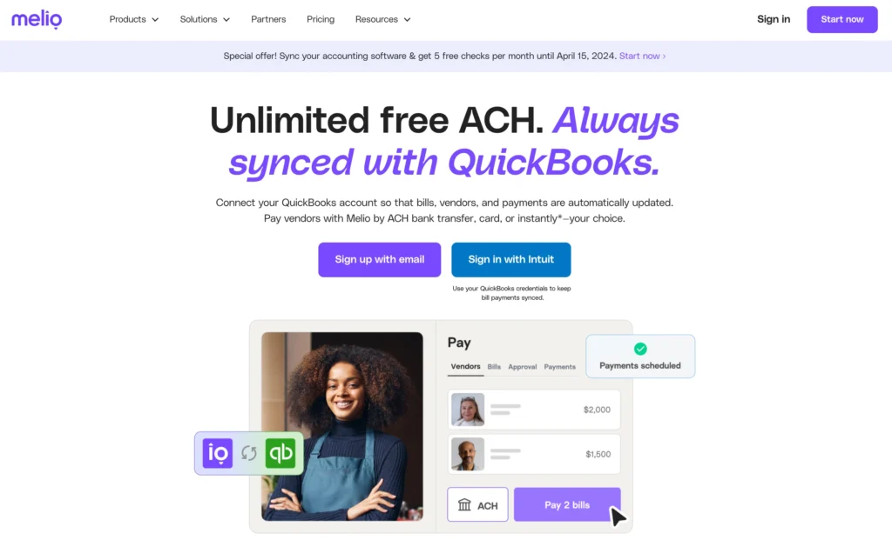
Task: Open the Resources dropdown menu
Action: point(383,19)
